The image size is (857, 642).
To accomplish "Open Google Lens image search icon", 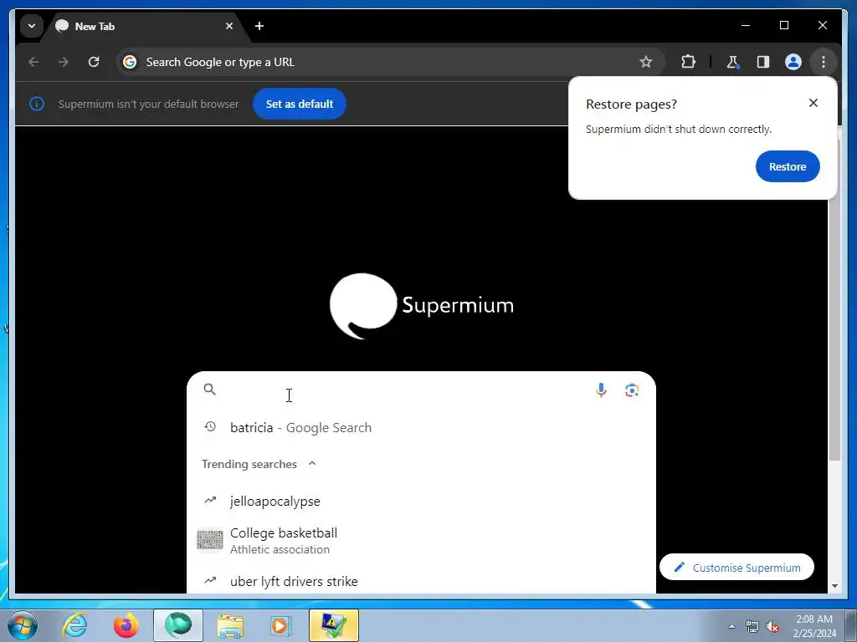I will tap(632, 390).
